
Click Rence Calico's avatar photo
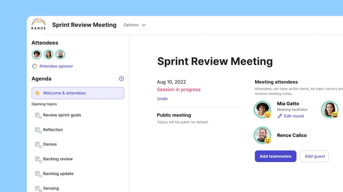[x=262, y=135]
